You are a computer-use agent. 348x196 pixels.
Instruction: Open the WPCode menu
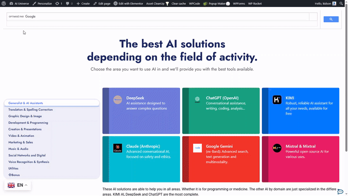click(x=194, y=3)
